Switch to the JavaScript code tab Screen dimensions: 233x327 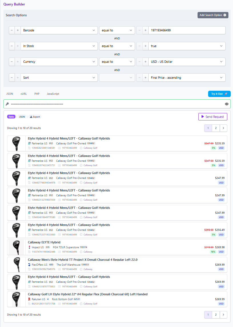pyautogui.click(x=53, y=94)
